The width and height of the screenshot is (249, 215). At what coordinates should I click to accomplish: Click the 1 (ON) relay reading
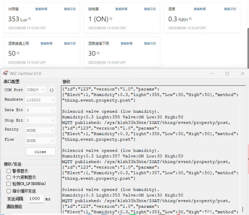tap(98, 19)
